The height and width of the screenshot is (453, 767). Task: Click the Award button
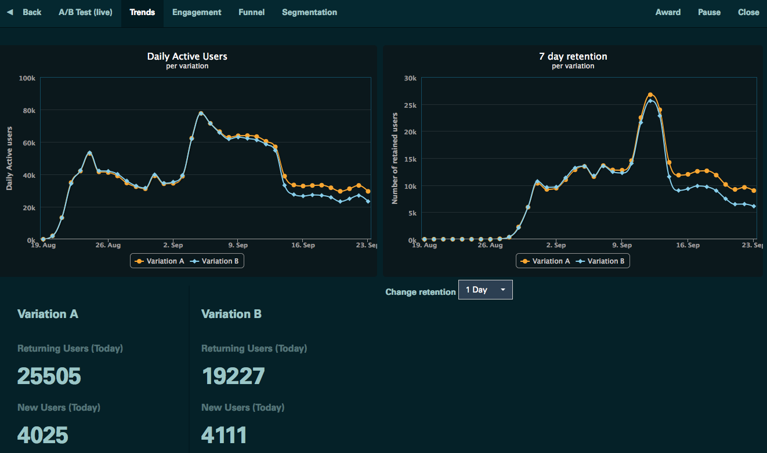pyautogui.click(x=668, y=12)
